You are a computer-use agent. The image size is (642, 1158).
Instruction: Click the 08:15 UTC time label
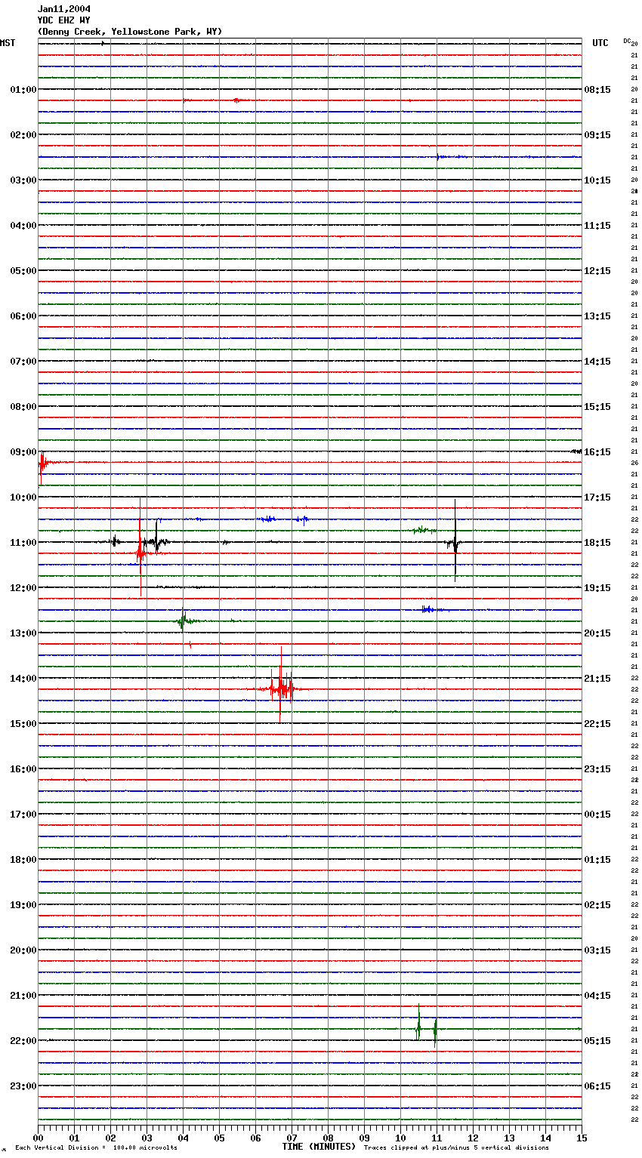597,90
